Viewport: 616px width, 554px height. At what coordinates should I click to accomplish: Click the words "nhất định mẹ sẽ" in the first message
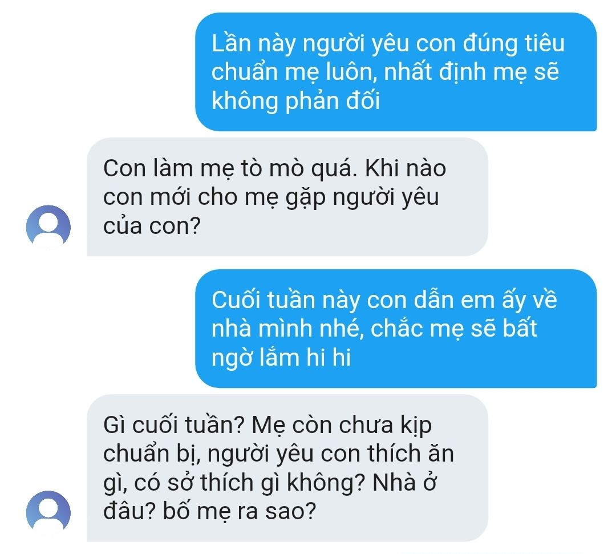[x=472, y=72]
